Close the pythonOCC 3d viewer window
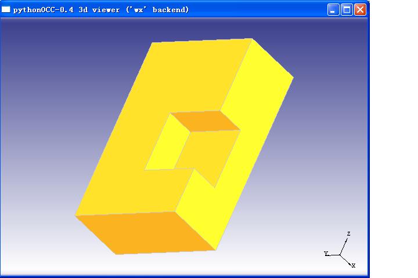Image resolution: width=418 pixels, height=278 pixels. click(360, 10)
